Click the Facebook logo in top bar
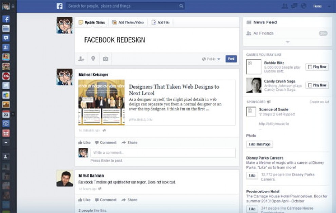The height and width of the screenshot is (213, 336). [60, 6]
